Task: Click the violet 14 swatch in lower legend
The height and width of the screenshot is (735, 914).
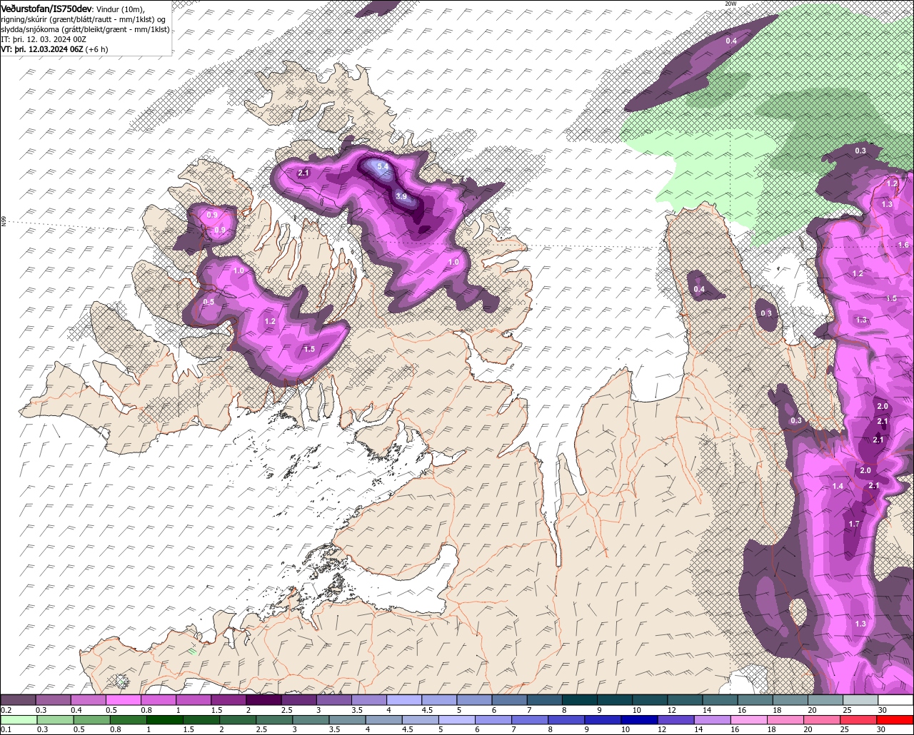Action: click(713, 719)
